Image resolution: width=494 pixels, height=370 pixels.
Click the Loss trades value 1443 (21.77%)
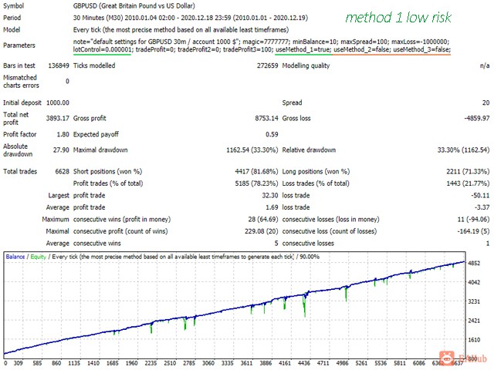click(x=468, y=183)
